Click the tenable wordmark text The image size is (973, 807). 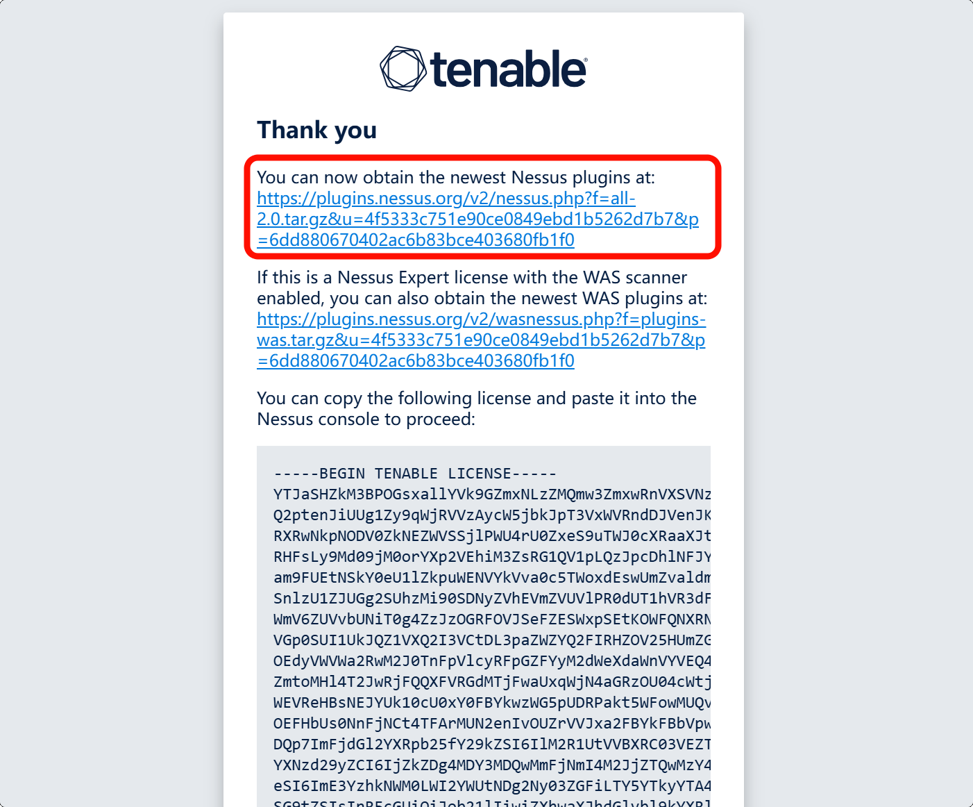point(508,69)
